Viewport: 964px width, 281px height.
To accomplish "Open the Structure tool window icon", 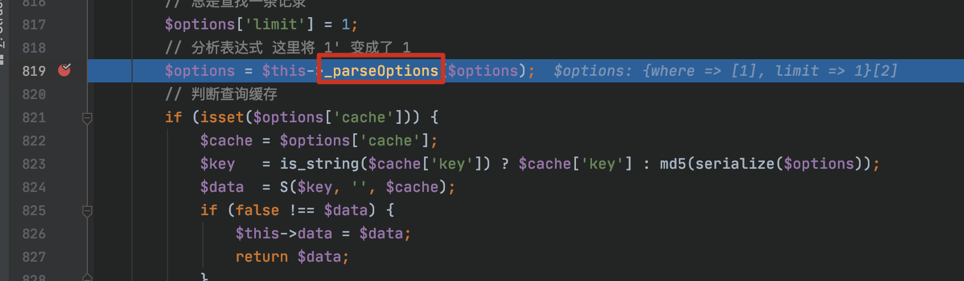I will (x=2, y=59).
